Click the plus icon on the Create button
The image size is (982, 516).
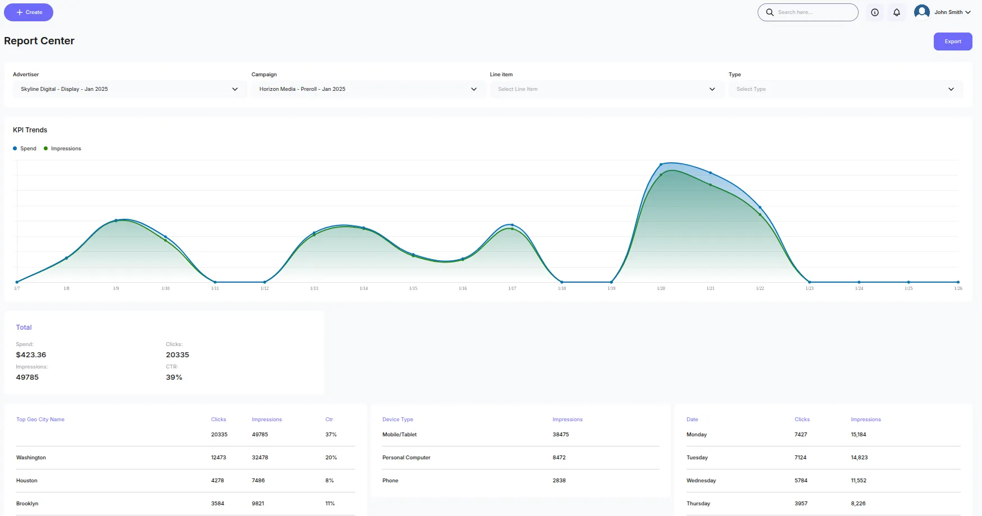[19, 12]
